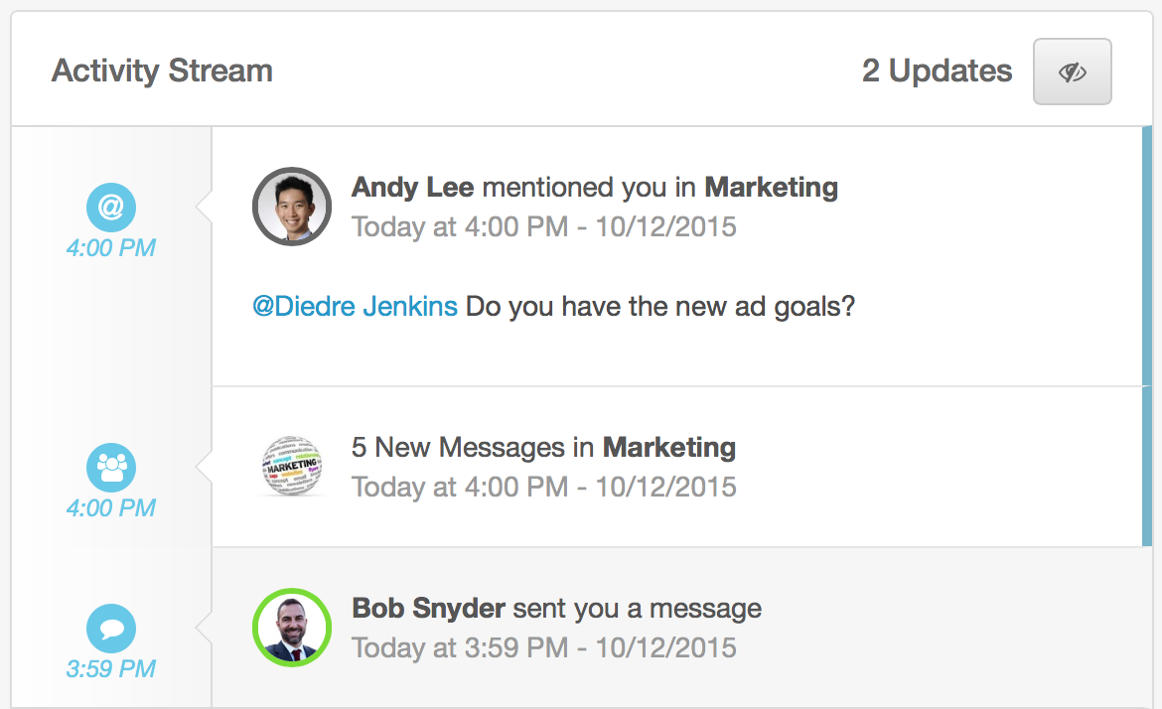Image resolution: width=1162 pixels, height=709 pixels.
Task: Click the 4:00 PM label under group icon
Action: pyautogui.click(x=111, y=507)
